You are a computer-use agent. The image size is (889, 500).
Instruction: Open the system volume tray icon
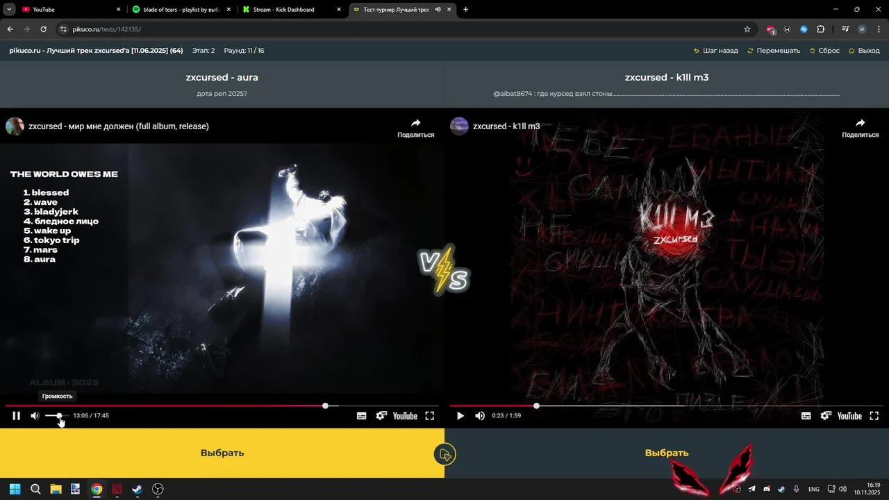(843, 489)
